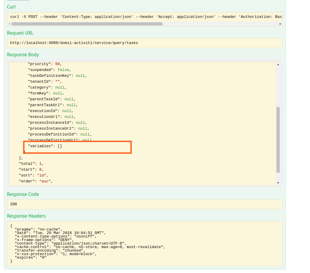Click the Response Body scroll-up arrow
The width and height of the screenshot is (310, 273).
click(278, 65)
